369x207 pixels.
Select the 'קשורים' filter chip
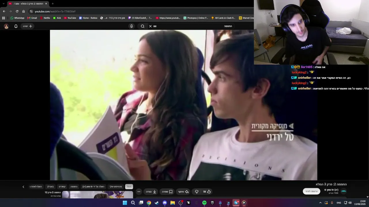tap(62, 187)
